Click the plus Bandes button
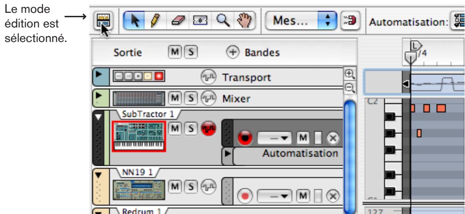The height and width of the screenshot is (214, 465). [x=233, y=53]
